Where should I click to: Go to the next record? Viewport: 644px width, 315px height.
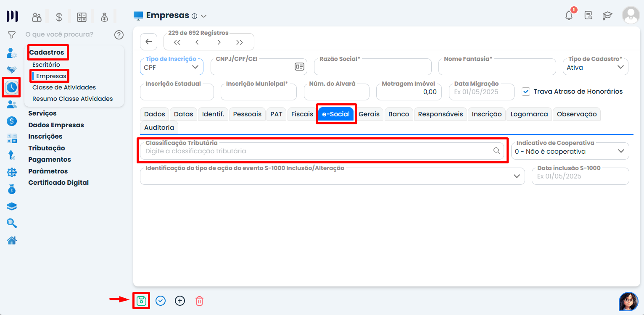pyautogui.click(x=219, y=42)
